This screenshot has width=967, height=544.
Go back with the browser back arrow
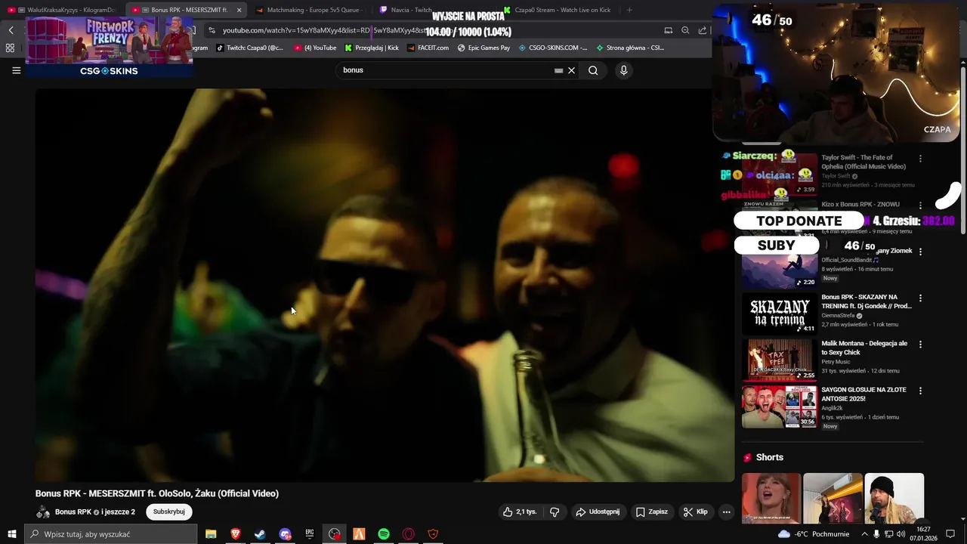(x=11, y=30)
